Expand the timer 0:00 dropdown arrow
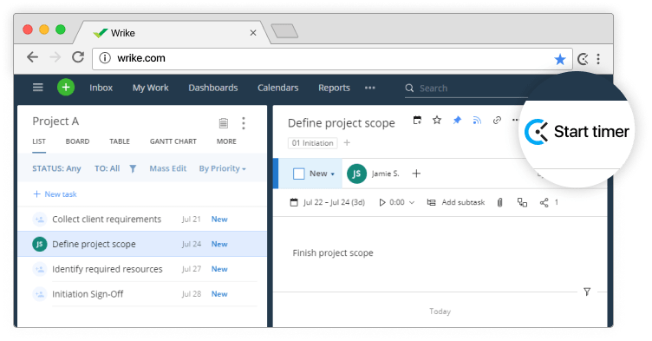 tap(412, 203)
